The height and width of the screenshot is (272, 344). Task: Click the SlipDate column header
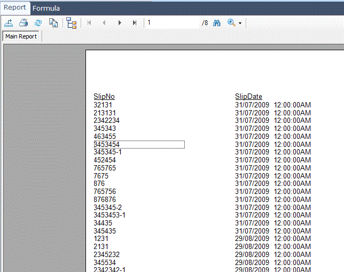(248, 97)
